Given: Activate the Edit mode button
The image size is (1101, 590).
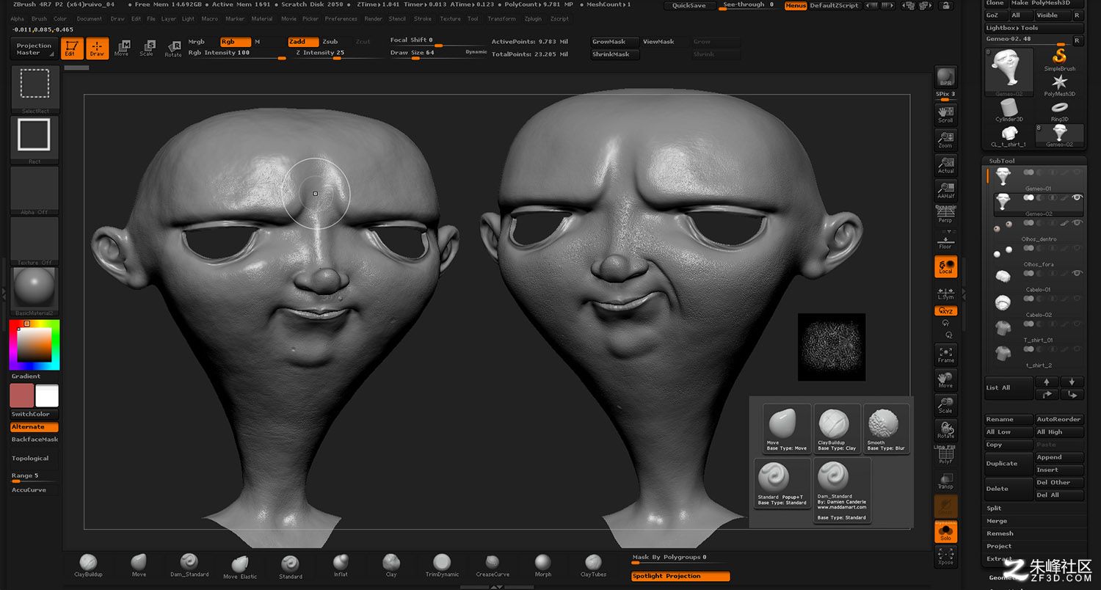Looking at the screenshot, I should 70,48.
